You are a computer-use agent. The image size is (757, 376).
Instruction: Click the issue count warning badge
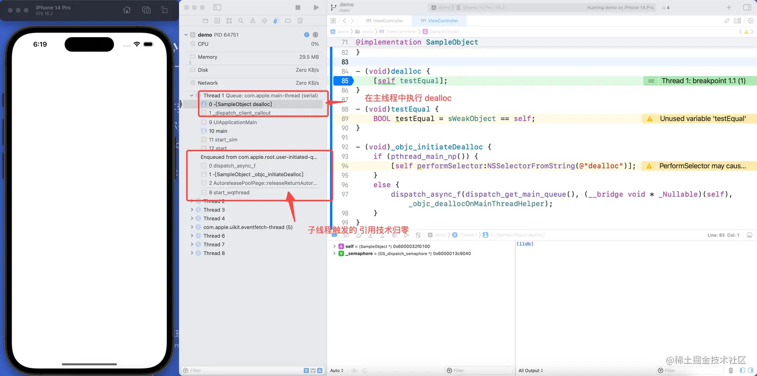[x=665, y=8]
